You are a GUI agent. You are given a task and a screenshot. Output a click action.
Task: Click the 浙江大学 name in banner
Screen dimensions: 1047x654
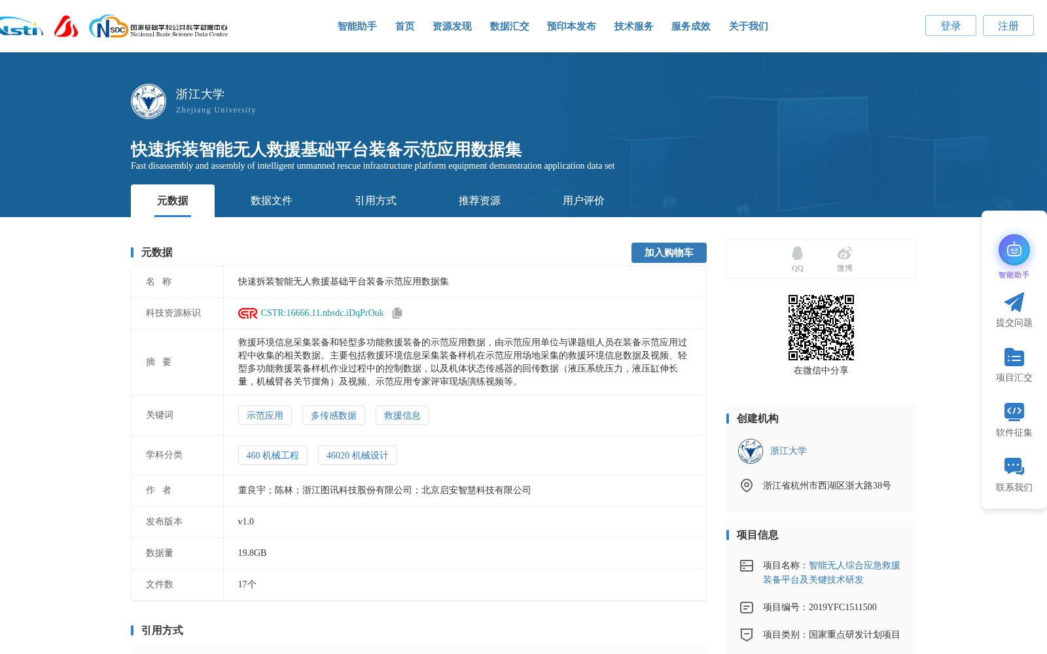(x=200, y=94)
